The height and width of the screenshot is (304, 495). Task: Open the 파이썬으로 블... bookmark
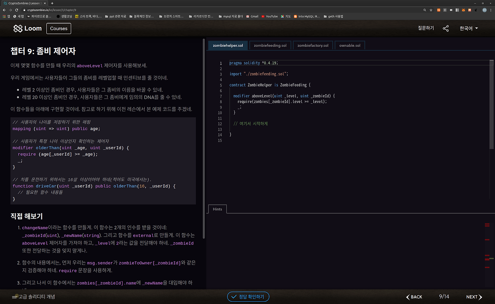(x=39, y=16)
